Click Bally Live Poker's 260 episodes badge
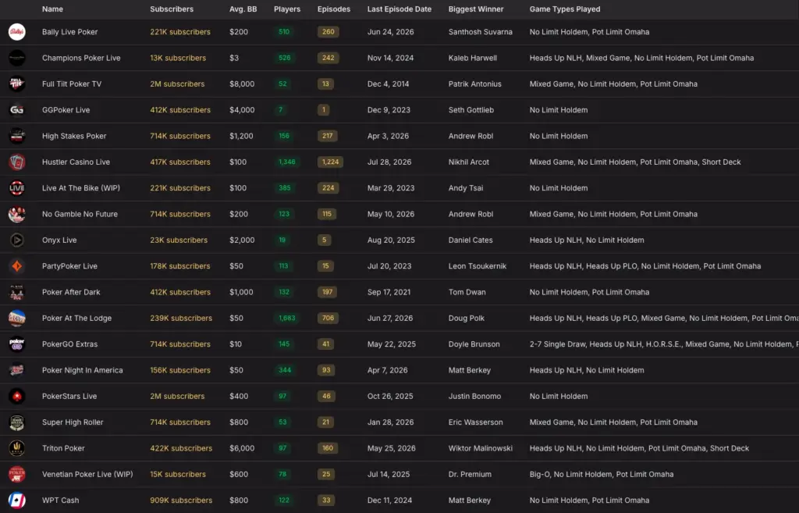This screenshot has height=513, width=799. tap(328, 31)
